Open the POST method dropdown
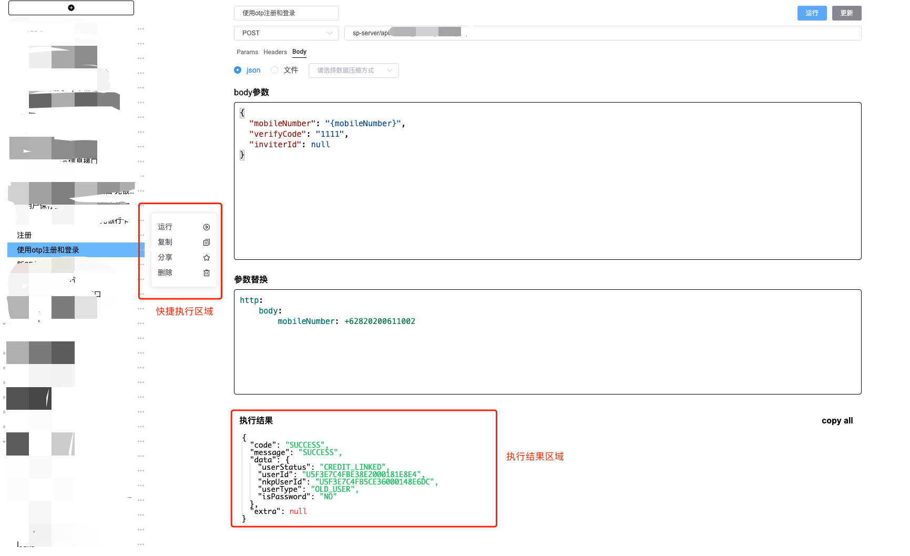 (x=287, y=33)
